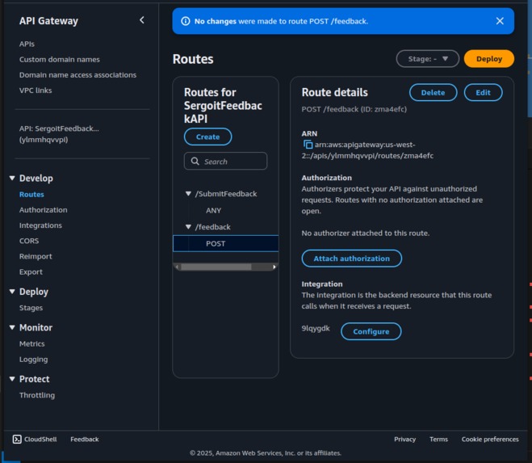Open Cookie preferences
The image size is (532, 463).
(490, 440)
